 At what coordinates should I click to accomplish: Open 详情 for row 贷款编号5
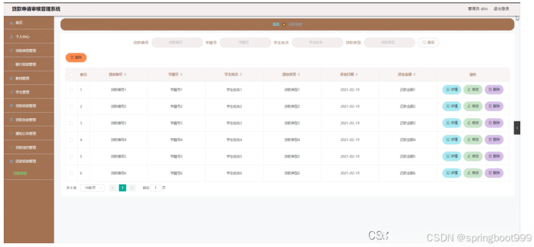pos(451,156)
